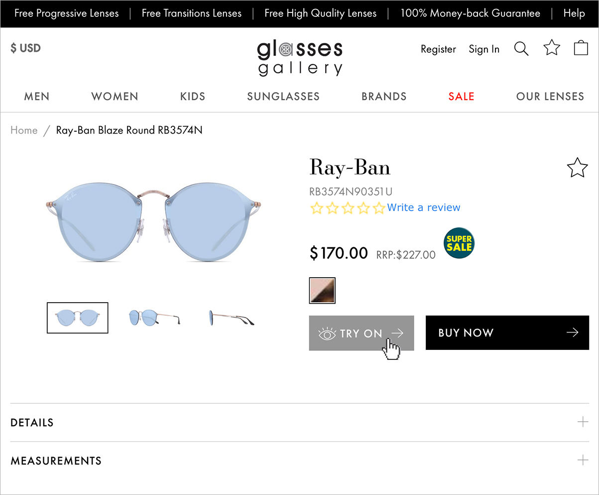This screenshot has height=495, width=599.
Task: Click the Glasses Gallery logo
Action: [300, 58]
